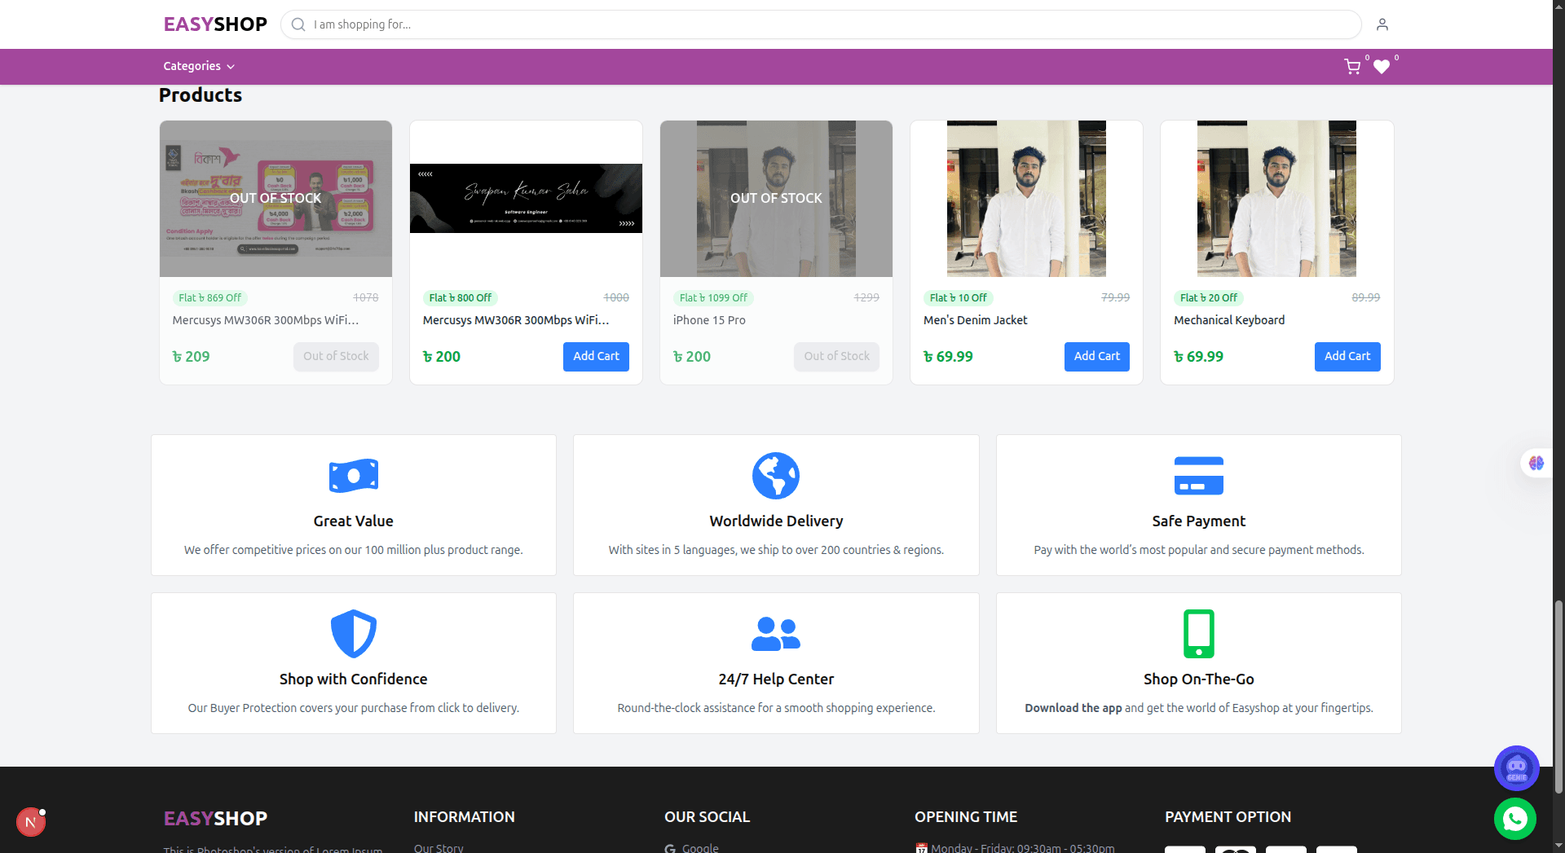Viewport: 1565px width, 853px height.
Task: Click the Flat ৳800 Off badge
Action: (x=460, y=297)
